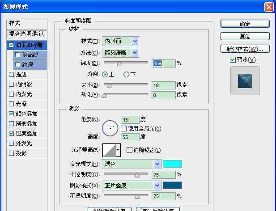The image size is (276, 211).
Task: Click the 光泽等高线 contour thumbnail
Action: 109,150
